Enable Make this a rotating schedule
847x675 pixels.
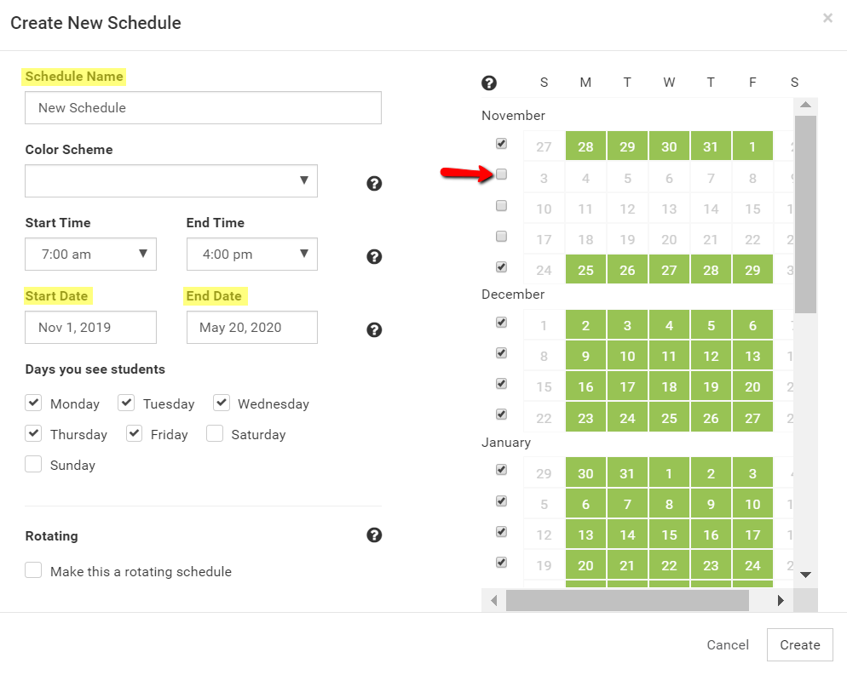pyautogui.click(x=34, y=570)
